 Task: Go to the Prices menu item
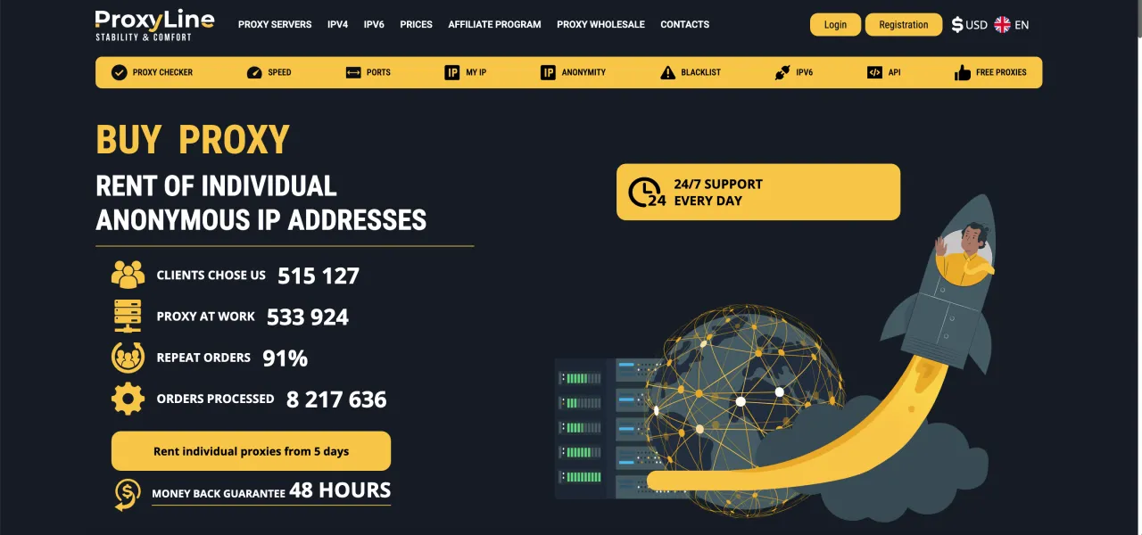[x=416, y=25]
